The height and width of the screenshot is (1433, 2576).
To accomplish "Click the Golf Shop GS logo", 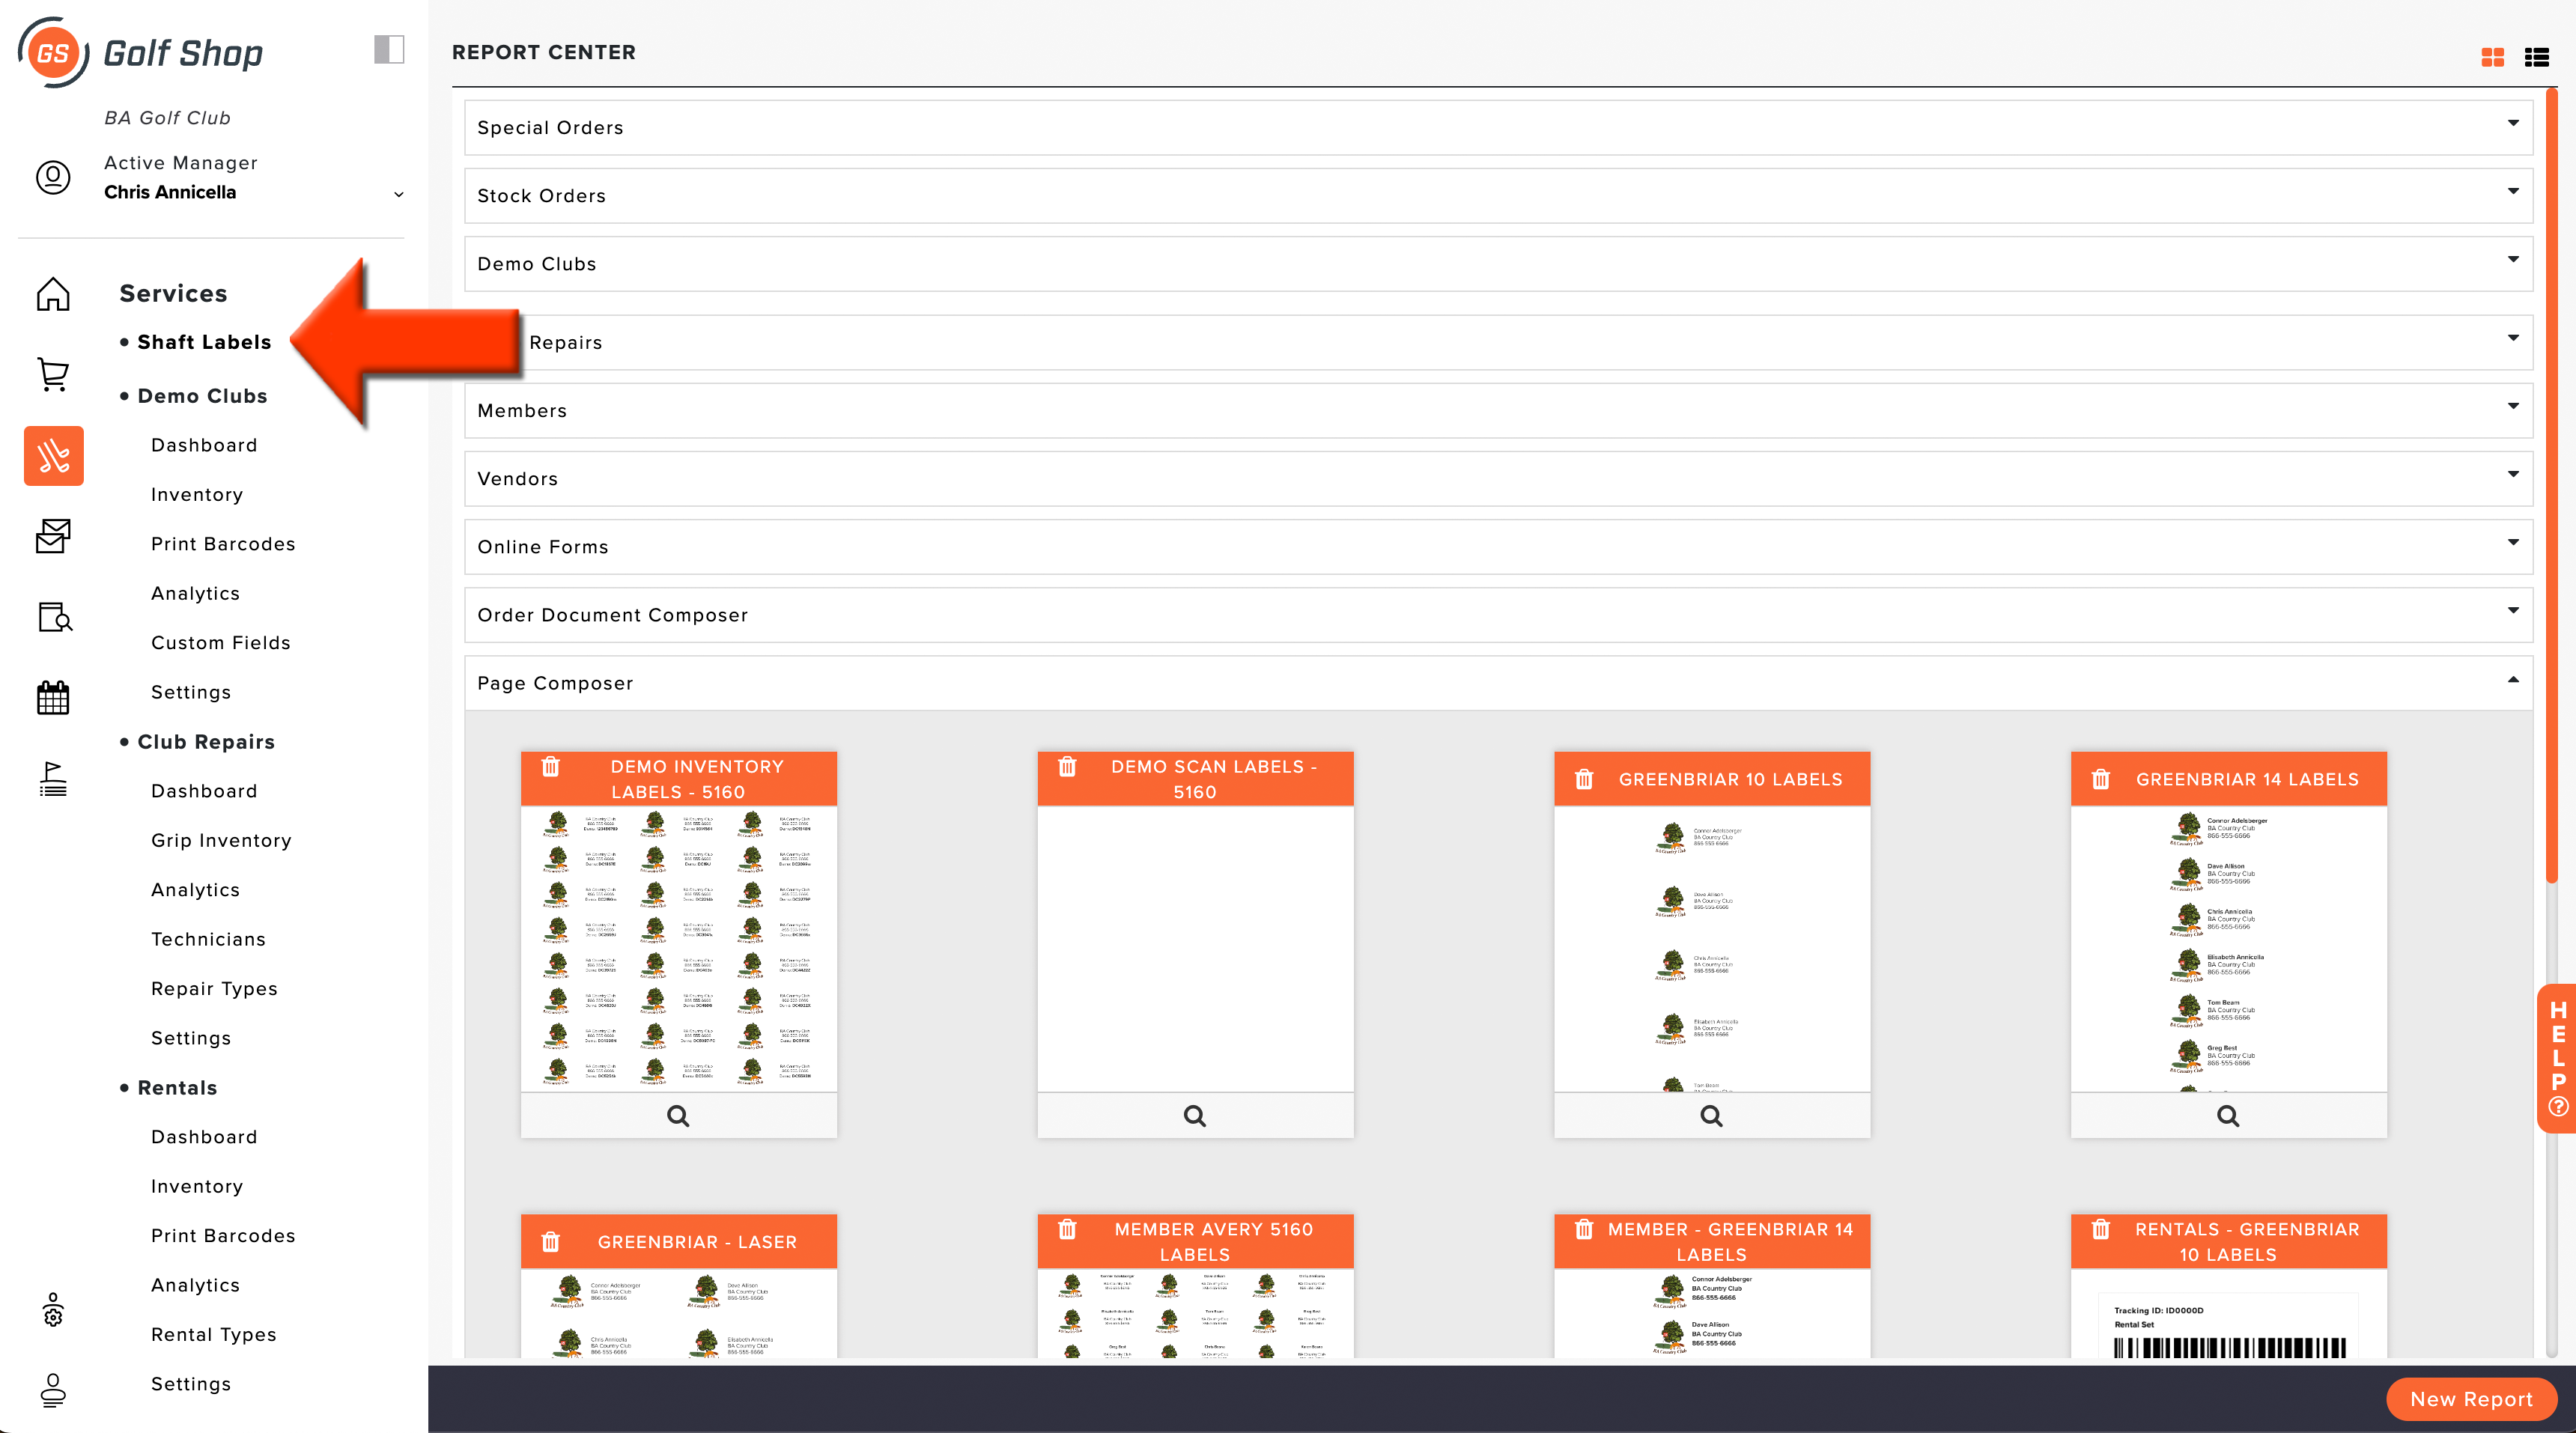I will tap(140, 52).
